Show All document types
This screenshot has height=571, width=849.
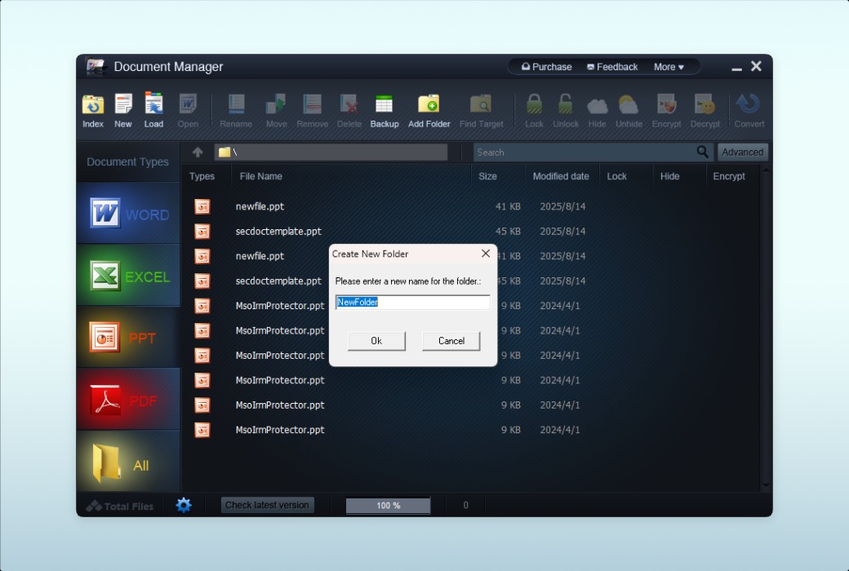128,463
